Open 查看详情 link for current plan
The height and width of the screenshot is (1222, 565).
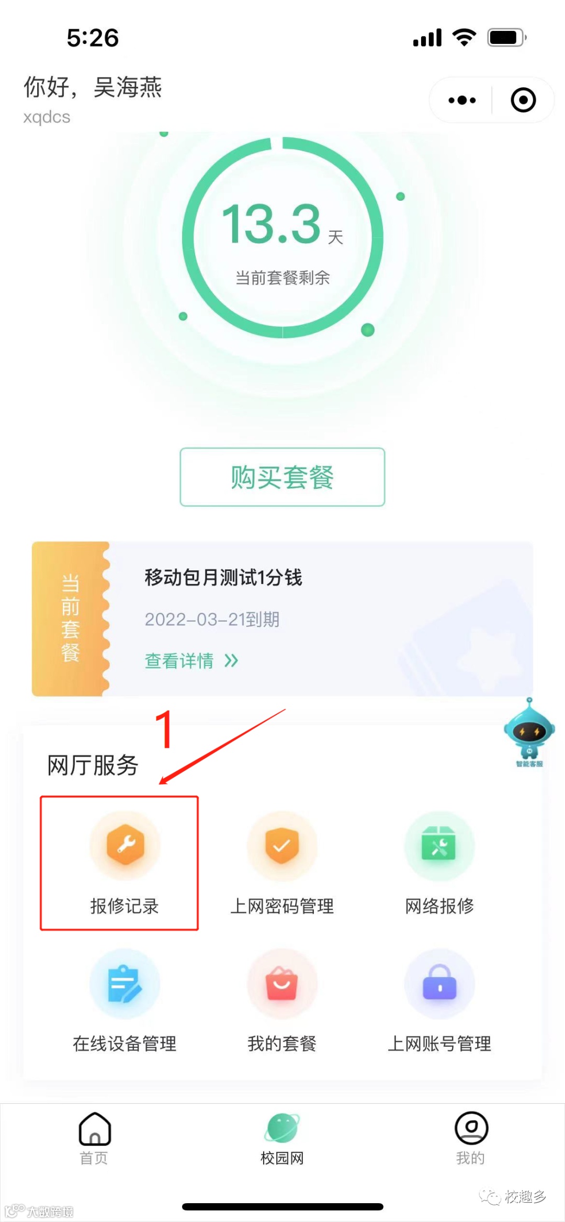pos(179,661)
